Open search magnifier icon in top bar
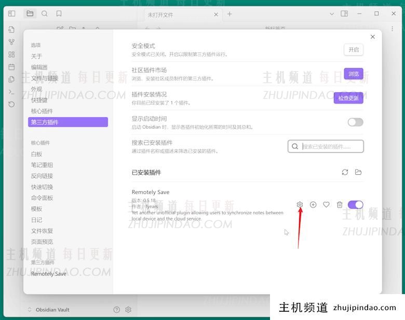Screen dimensions: 405x320 pyautogui.click(x=45, y=13)
